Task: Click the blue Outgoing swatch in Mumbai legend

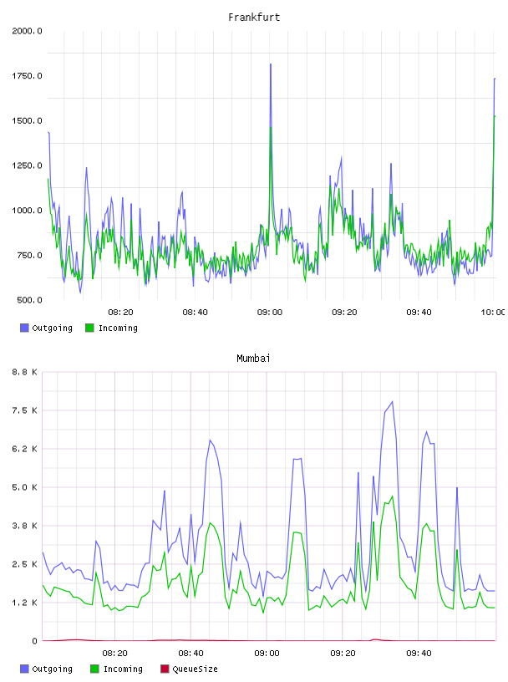Action: coord(24,669)
